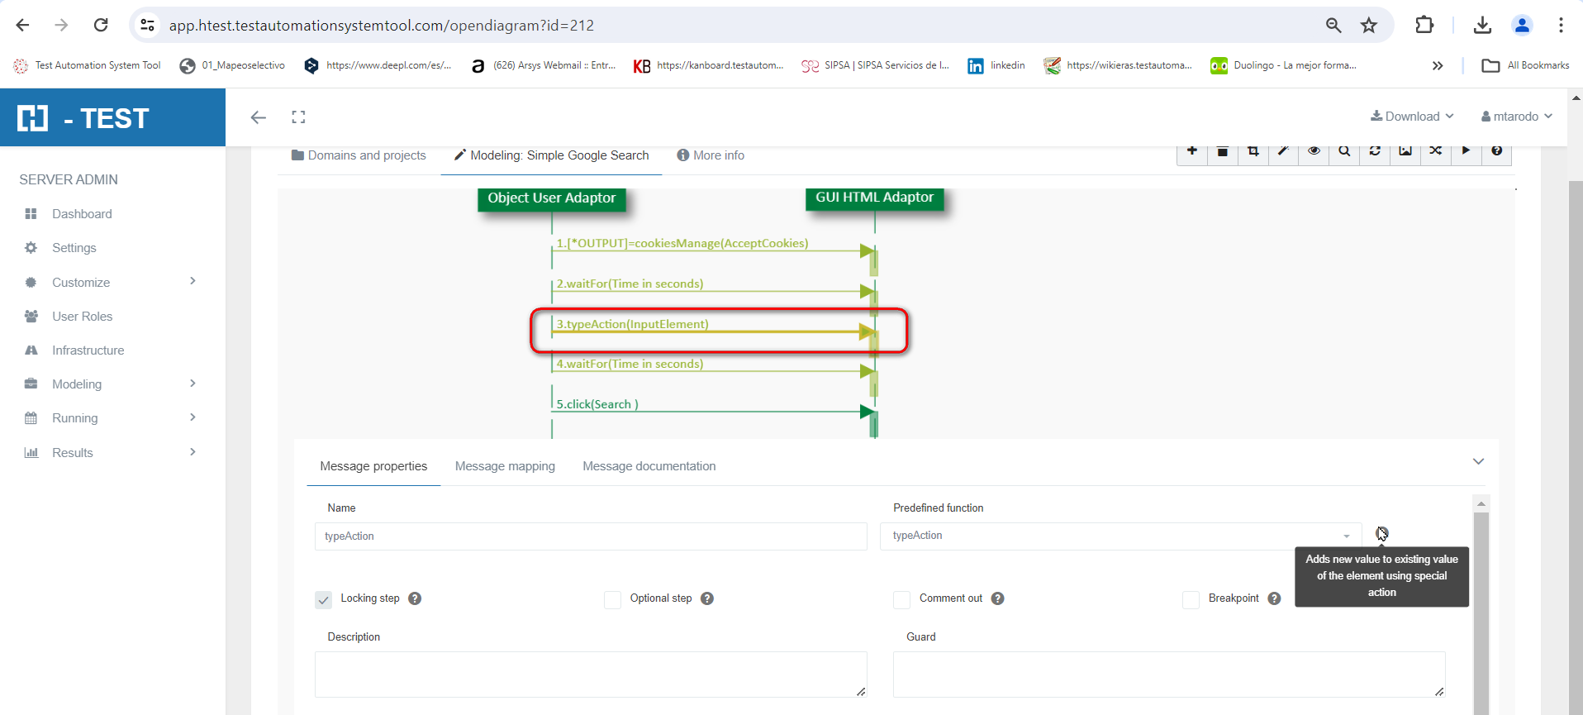1583x715 pixels.
Task: Click the shuffle arrows toolbar icon
Action: (x=1436, y=151)
